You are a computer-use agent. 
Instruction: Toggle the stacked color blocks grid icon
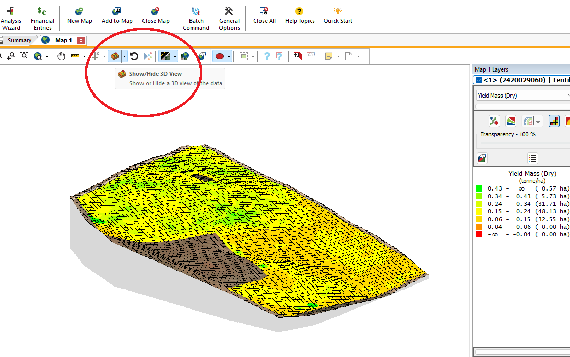[554, 121]
